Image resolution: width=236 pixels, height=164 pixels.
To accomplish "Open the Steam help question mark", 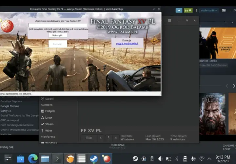I will [x=196, y=10].
